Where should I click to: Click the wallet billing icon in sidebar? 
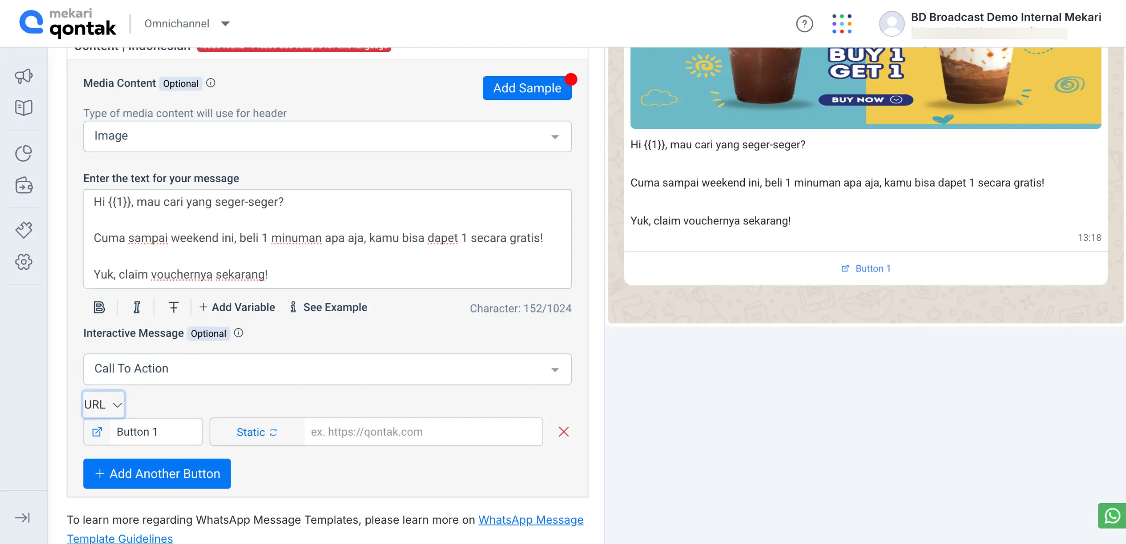[23, 185]
